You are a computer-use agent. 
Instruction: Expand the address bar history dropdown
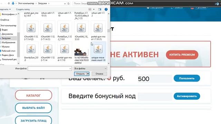point(65,3)
